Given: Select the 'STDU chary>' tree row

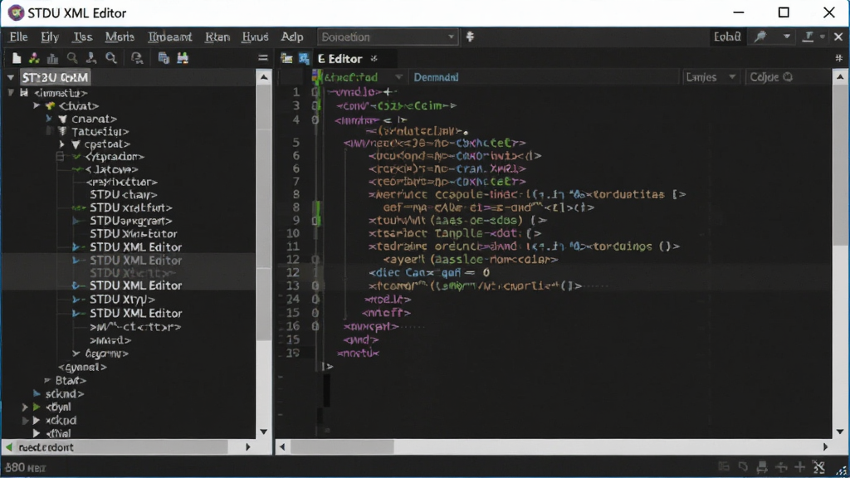Looking at the screenshot, I should coord(124,194).
